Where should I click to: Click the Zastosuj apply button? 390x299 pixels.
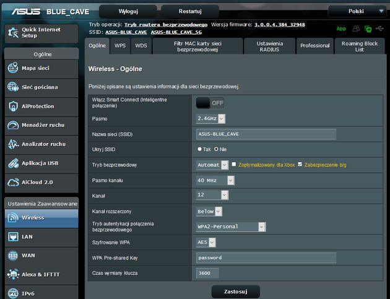[235, 292]
